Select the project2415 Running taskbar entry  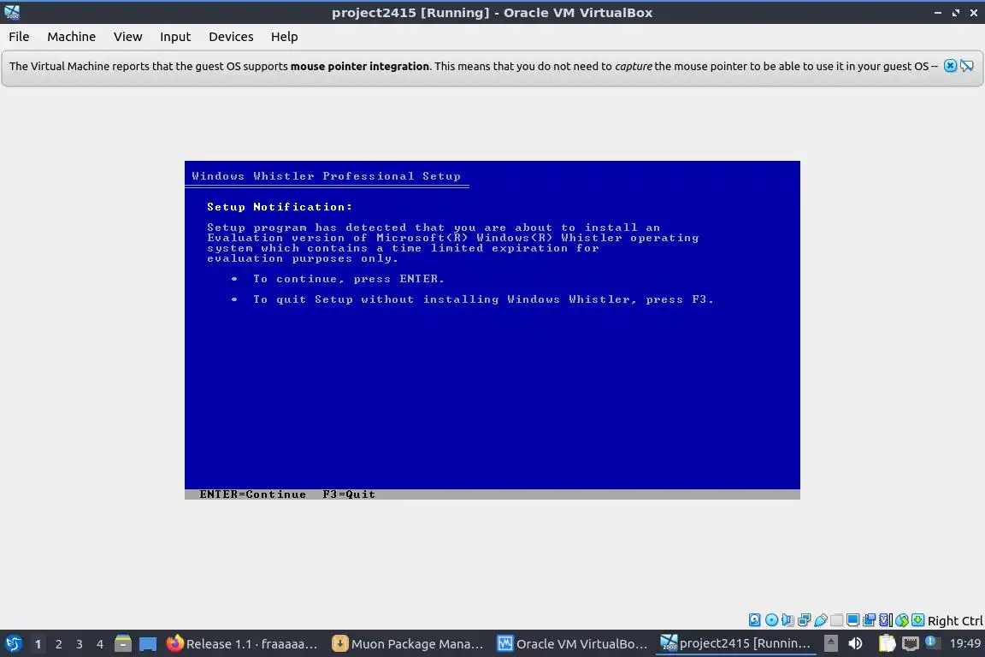735,644
